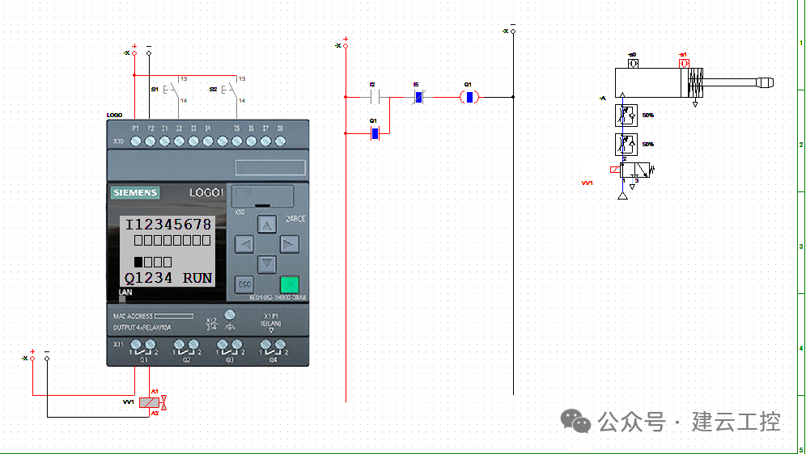Image resolution: width=806 pixels, height=454 pixels.
Task: Click the cylinder piston rod end
Action: coord(765,82)
